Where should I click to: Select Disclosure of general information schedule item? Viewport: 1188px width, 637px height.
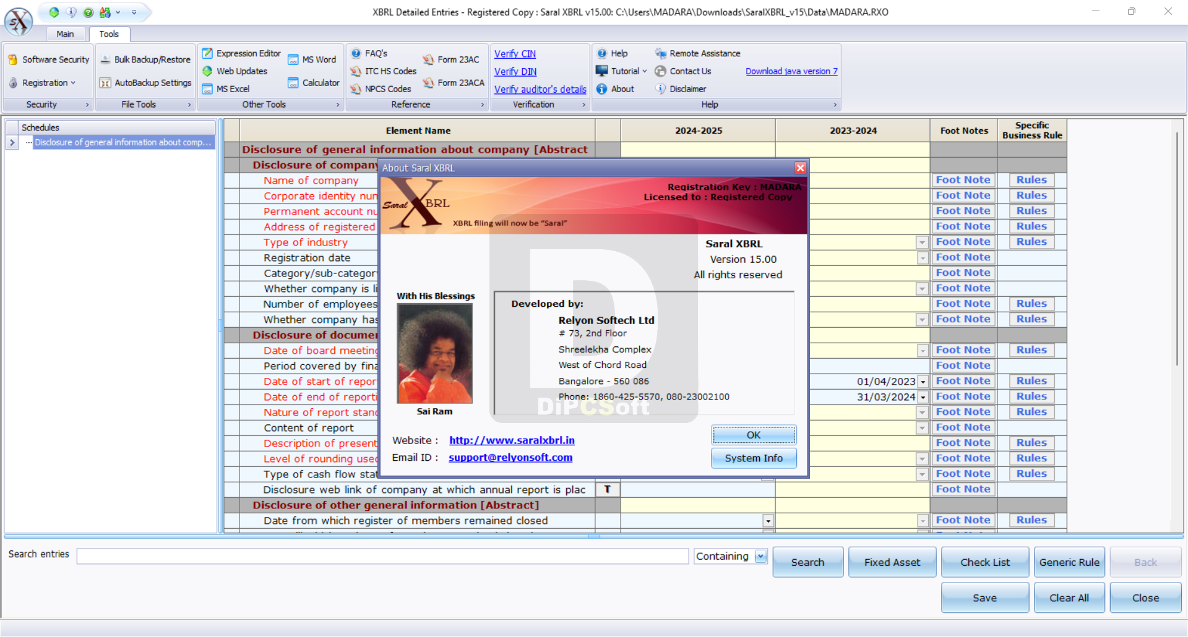[123, 142]
